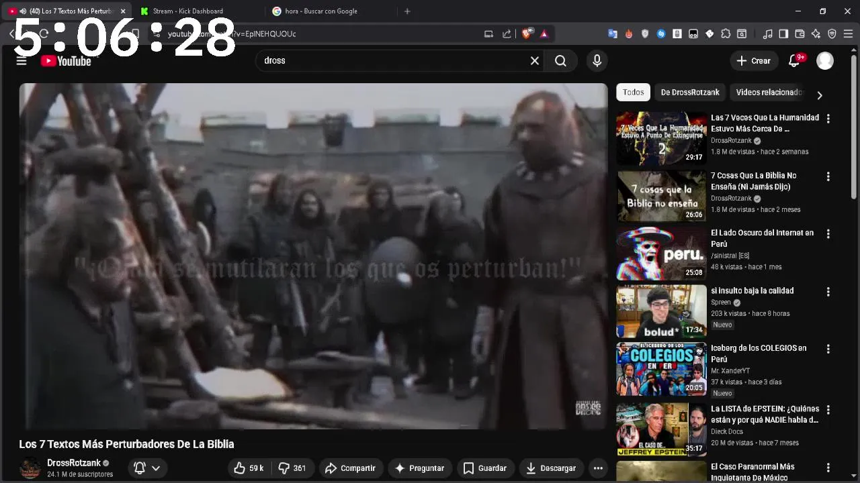Open more actions ellipsis below the video
The image size is (860, 483).
click(598, 468)
